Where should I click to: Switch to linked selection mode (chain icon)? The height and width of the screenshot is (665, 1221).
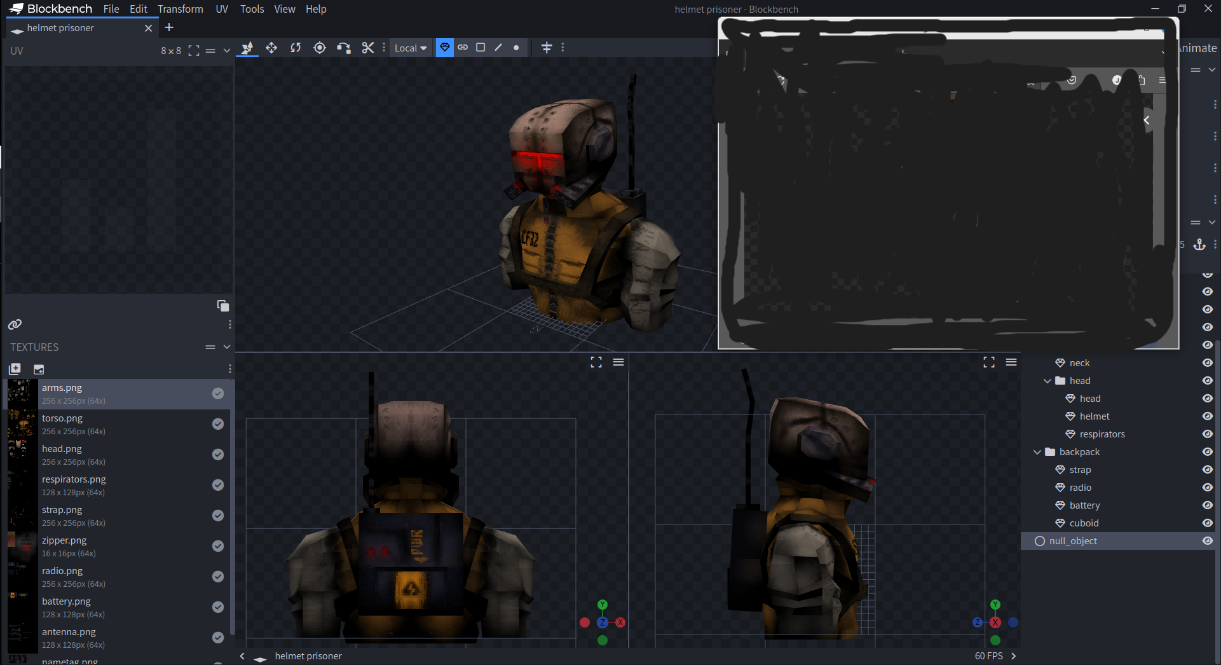463,47
